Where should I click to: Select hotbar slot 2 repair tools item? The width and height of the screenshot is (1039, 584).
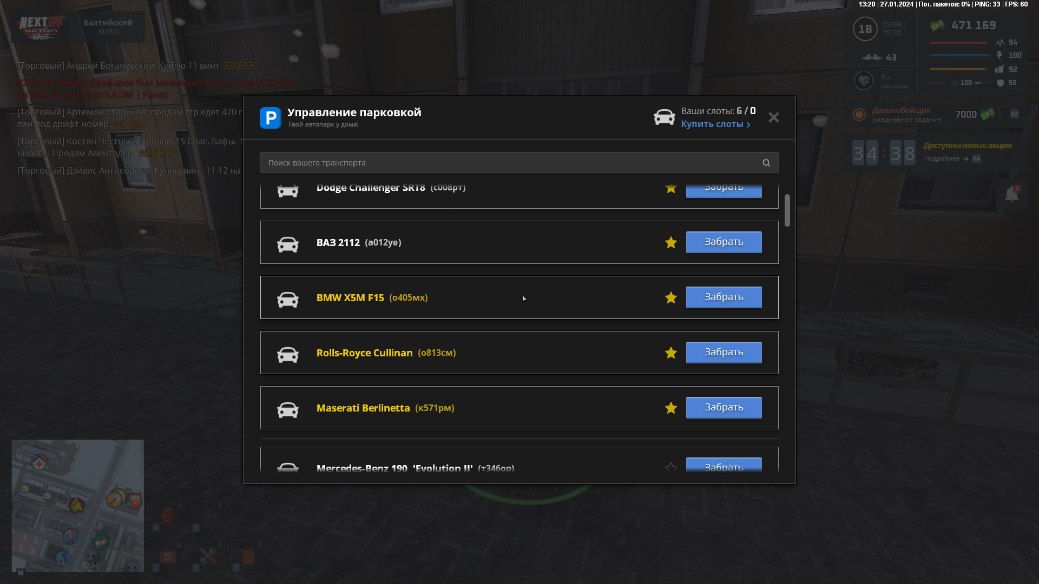[208, 556]
